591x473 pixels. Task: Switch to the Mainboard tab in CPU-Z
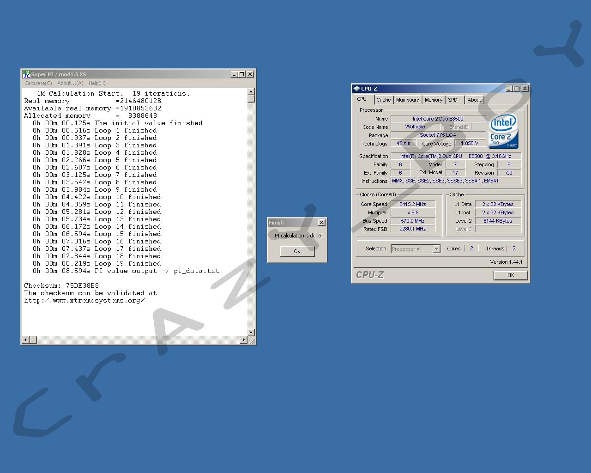click(408, 100)
